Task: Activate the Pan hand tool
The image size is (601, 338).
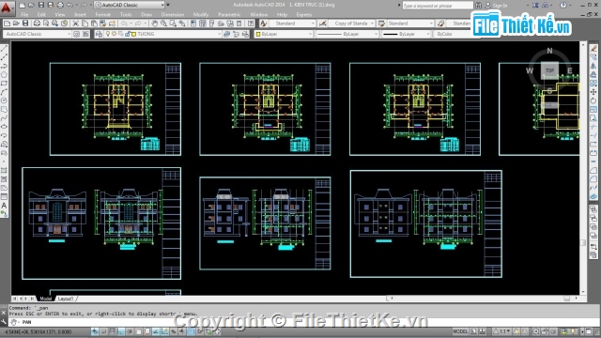Action: click(154, 23)
